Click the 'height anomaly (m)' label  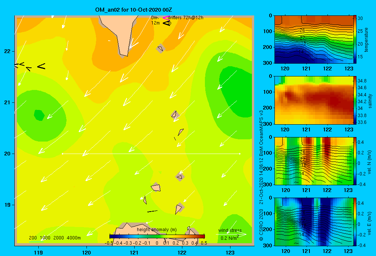click(x=157, y=230)
